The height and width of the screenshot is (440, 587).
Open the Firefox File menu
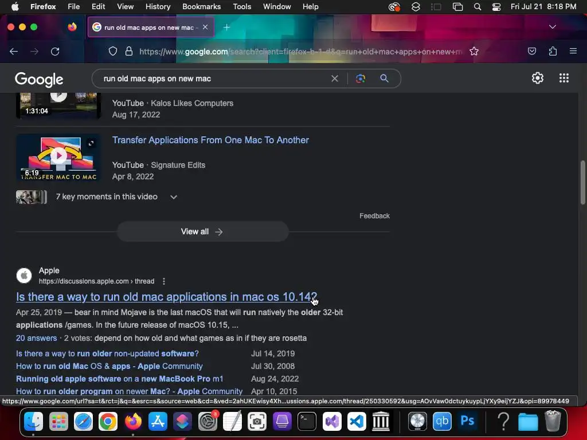pyautogui.click(x=73, y=7)
